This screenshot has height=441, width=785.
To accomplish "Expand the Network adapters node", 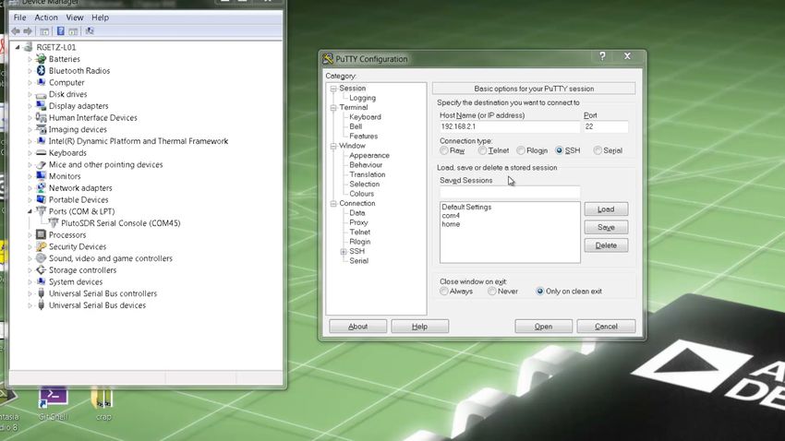I will click(30, 188).
